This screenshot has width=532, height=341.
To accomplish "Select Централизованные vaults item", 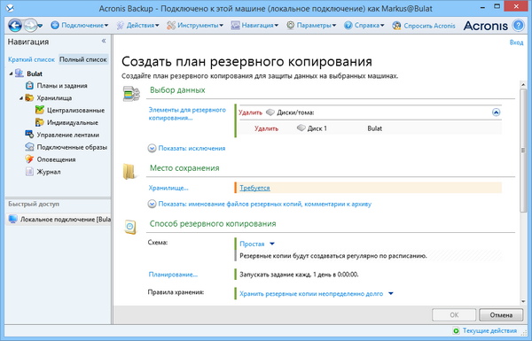I will [x=75, y=111].
